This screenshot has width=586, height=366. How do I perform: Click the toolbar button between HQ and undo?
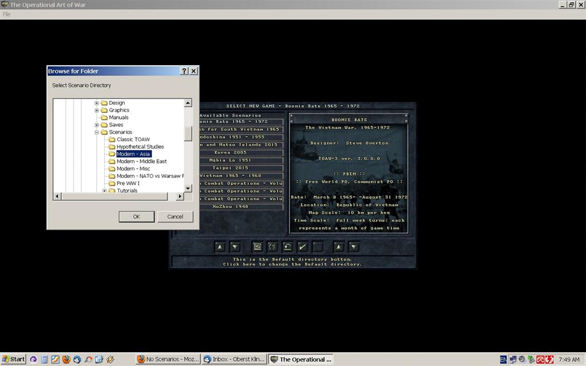click(272, 247)
